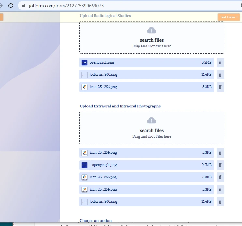Open the Test Form dropdown button

(229, 17)
